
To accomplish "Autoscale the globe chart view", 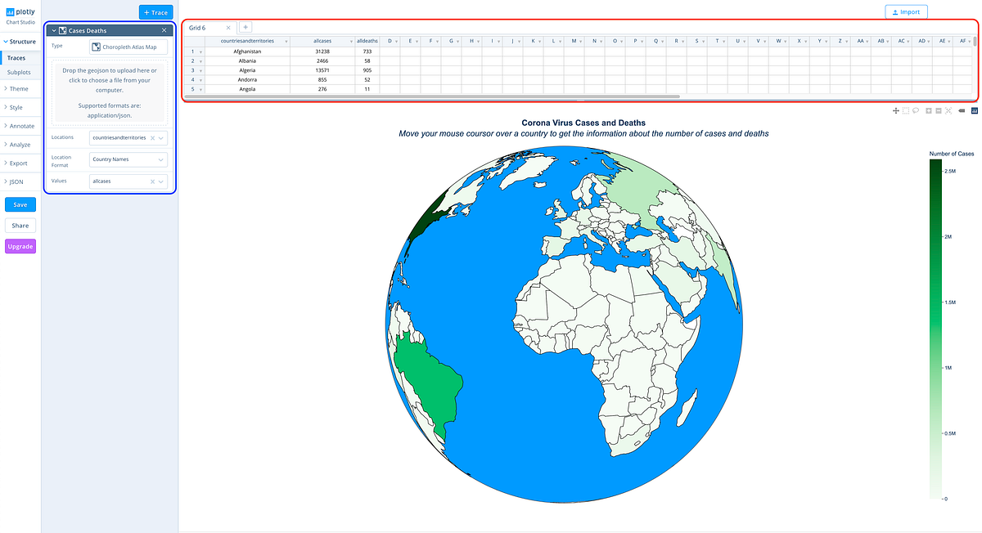I will point(948,110).
